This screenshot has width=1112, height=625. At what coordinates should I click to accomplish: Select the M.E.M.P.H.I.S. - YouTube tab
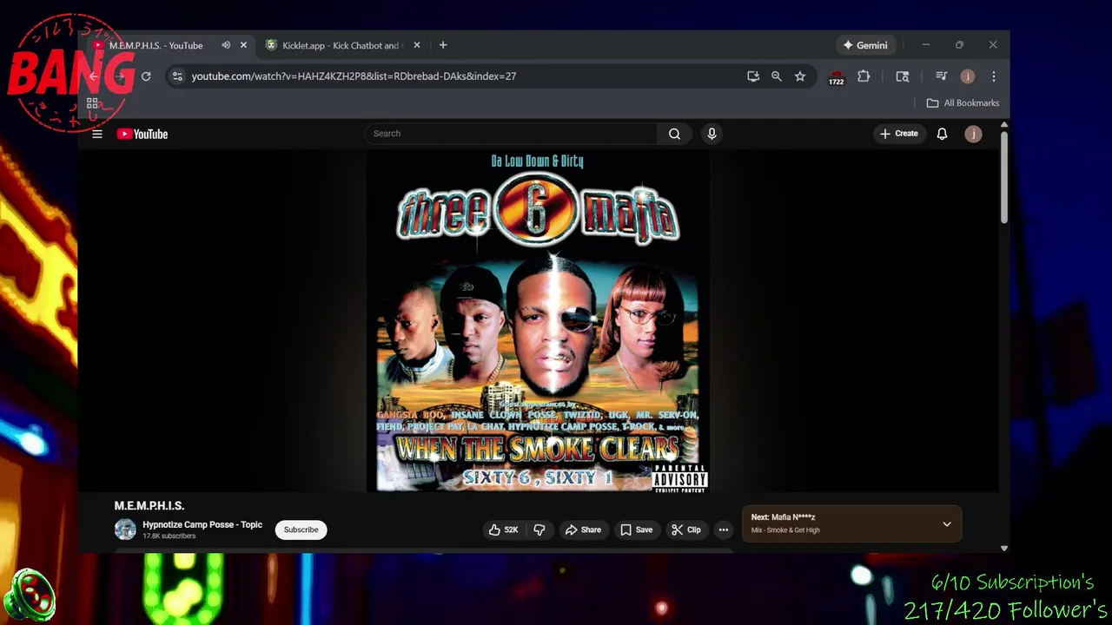tap(156, 45)
